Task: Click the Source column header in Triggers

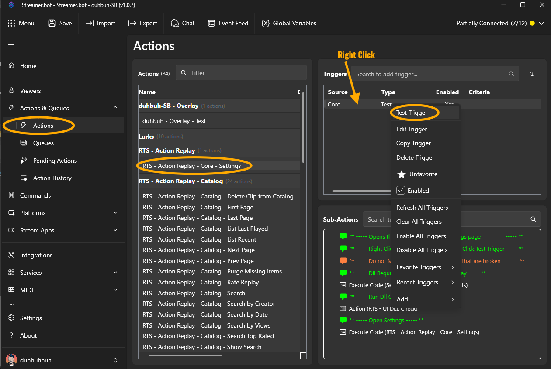Action: pos(338,92)
